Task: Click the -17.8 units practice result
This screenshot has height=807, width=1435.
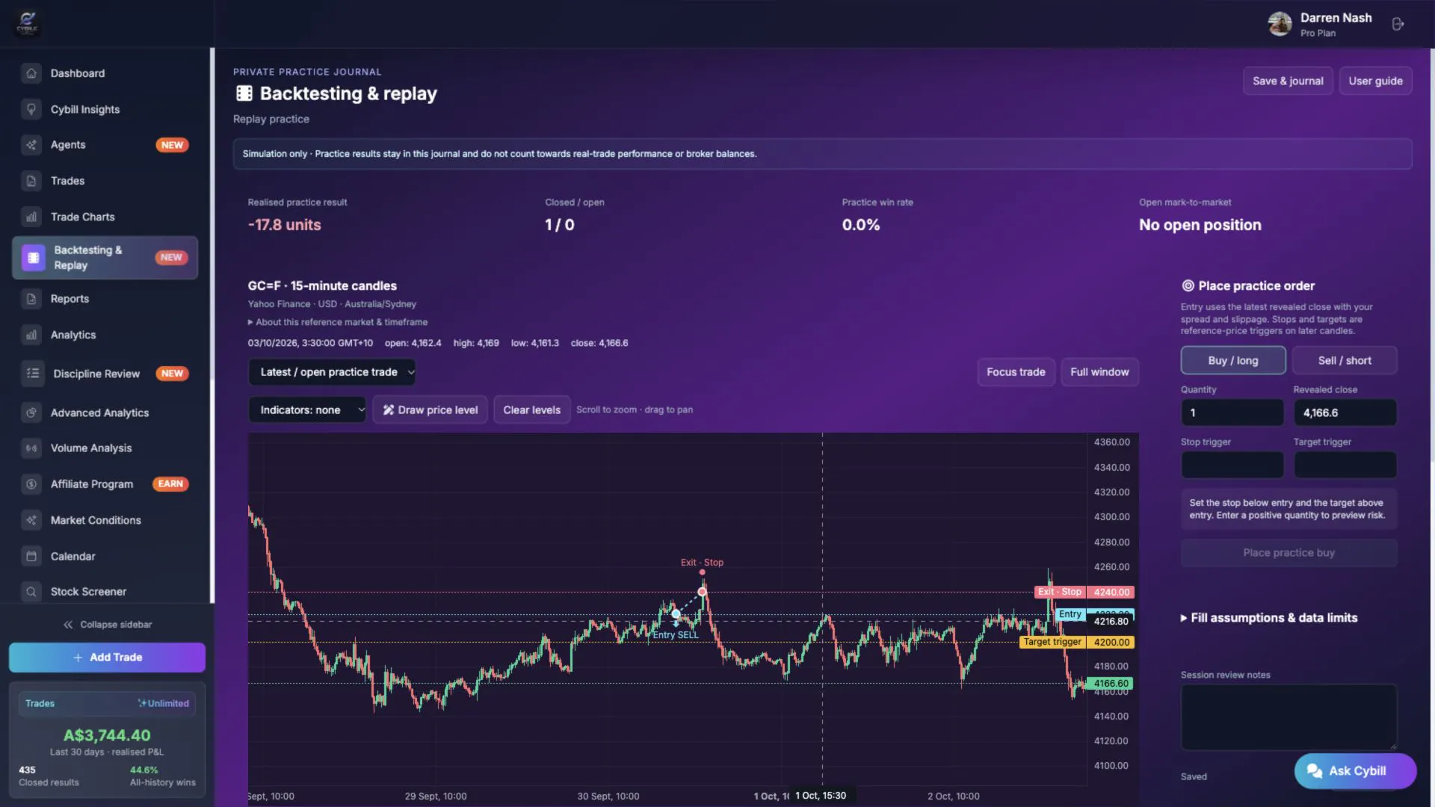Action: [x=284, y=225]
